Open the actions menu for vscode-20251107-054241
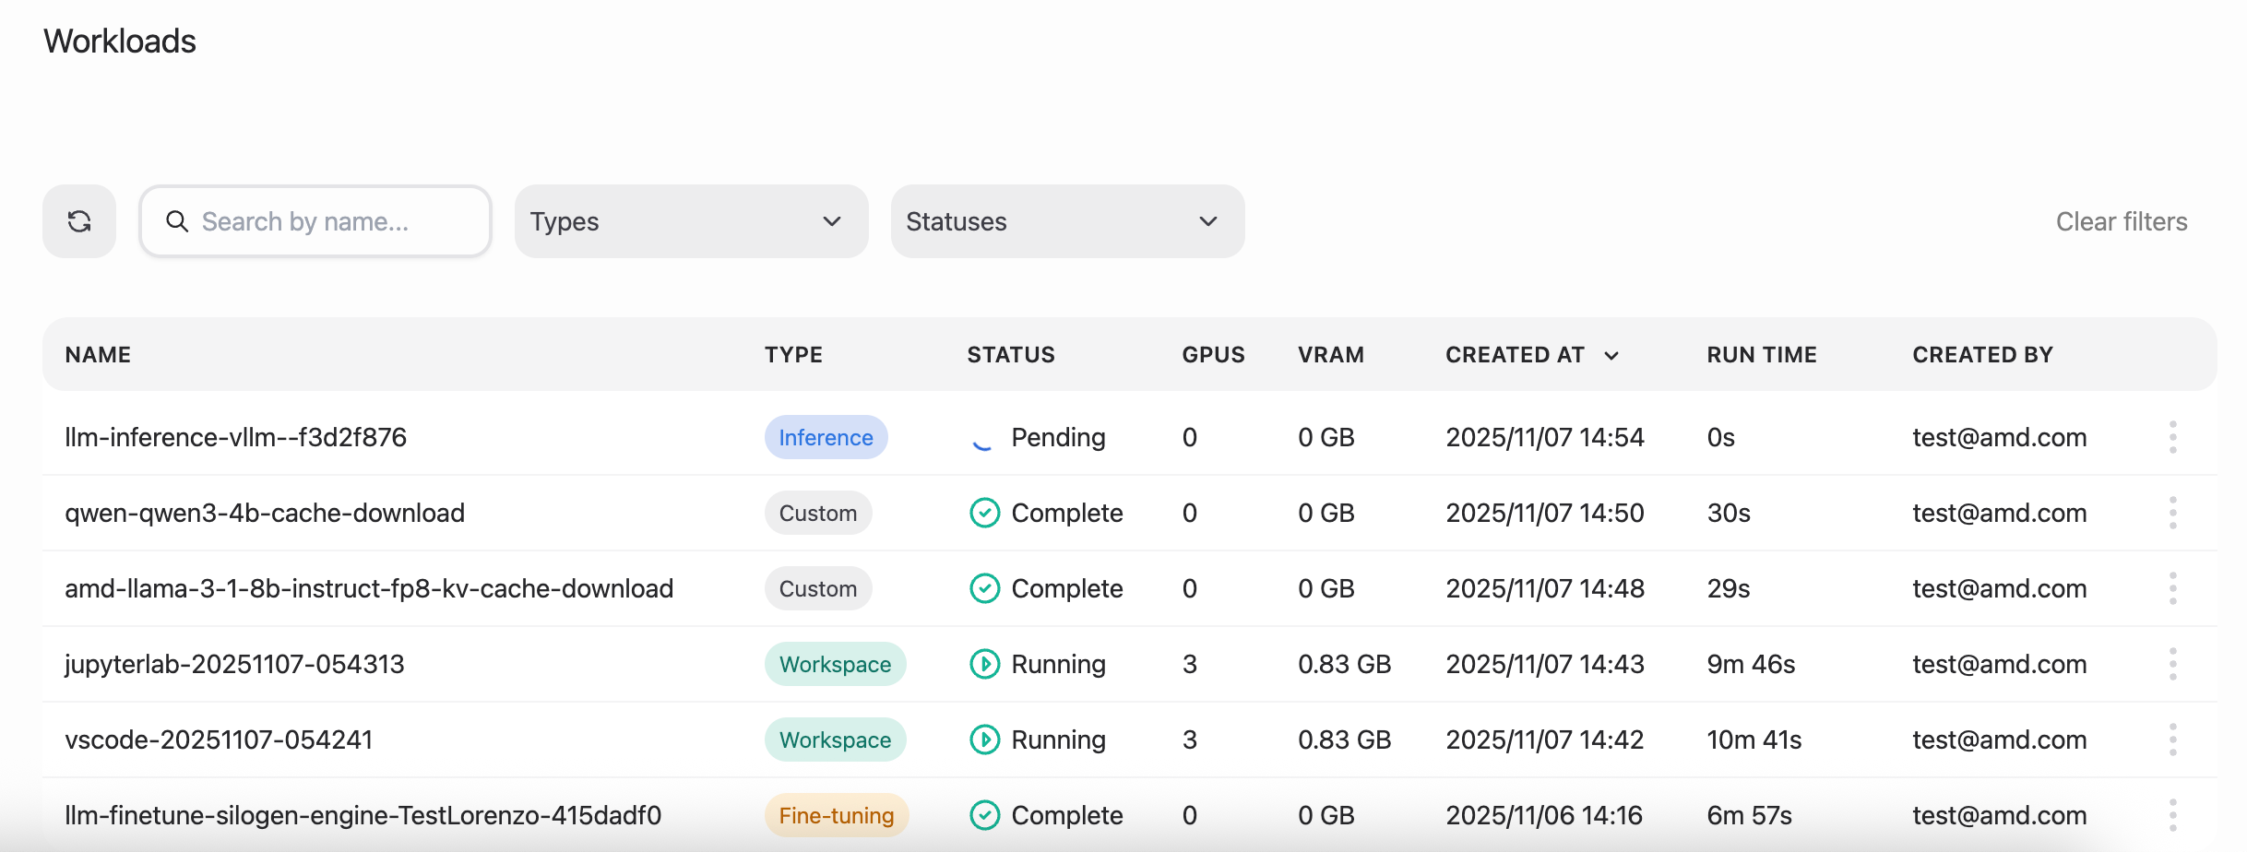This screenshot has width=2247, height=852. (2173, 739)
